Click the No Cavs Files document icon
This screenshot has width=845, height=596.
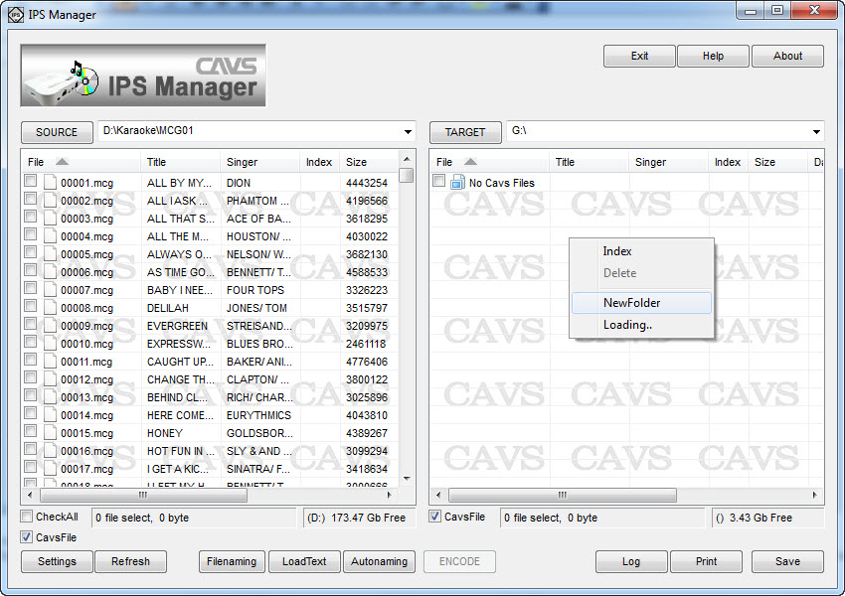[457, 183]
